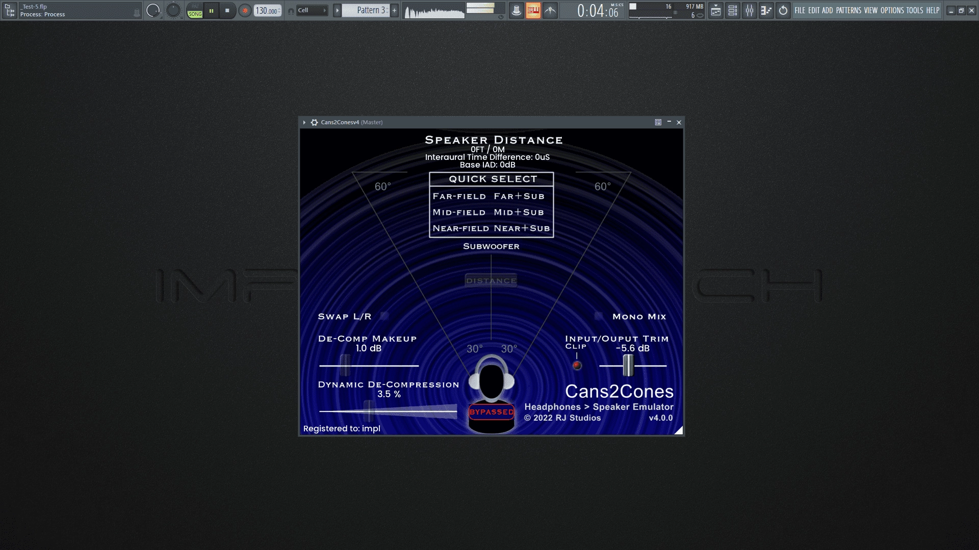The height and width of the screenshot is (550, 979).
Task: Click the red Clip indicator LED
Action: 577,365
